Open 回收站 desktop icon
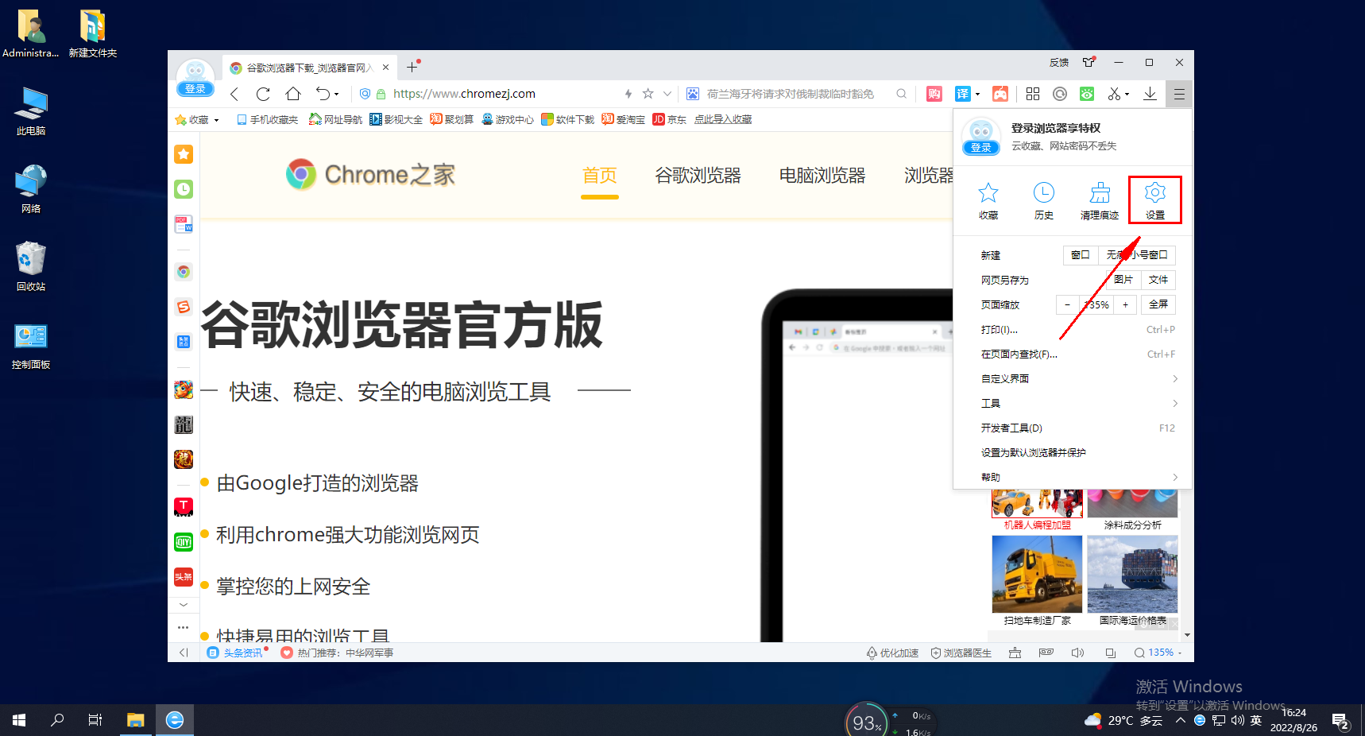This screenshot has height=736, width=1365. click(x=31, y=267)
